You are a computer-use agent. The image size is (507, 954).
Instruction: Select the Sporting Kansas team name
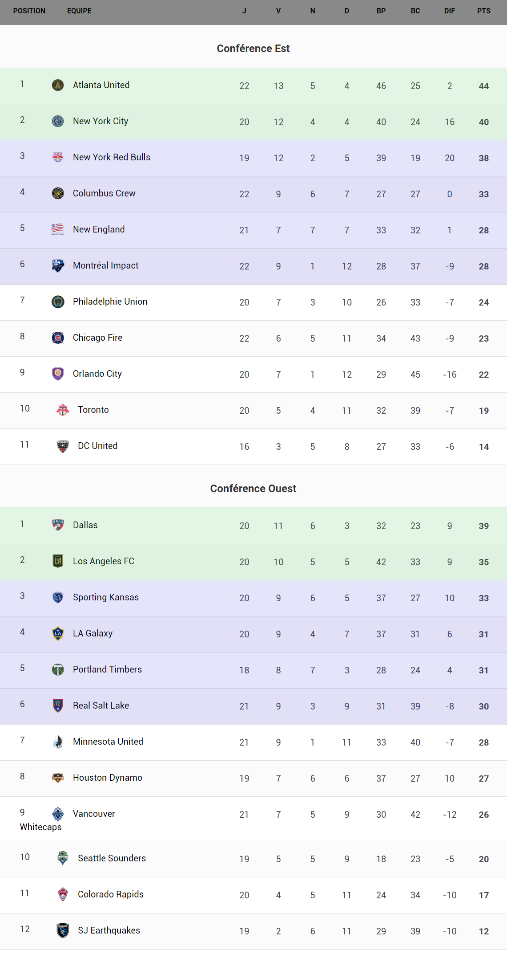point(106,597)
